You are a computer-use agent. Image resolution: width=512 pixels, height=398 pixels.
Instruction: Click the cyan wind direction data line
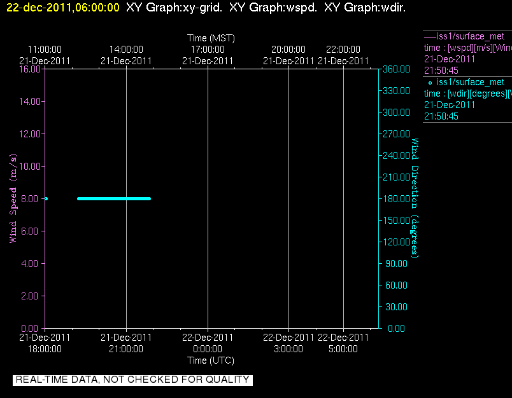point(114,198)
